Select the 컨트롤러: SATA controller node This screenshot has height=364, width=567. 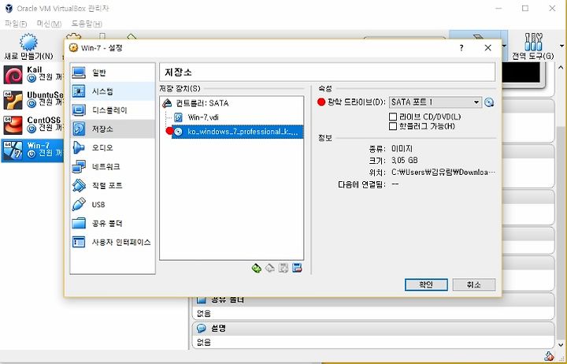(202, 103)
